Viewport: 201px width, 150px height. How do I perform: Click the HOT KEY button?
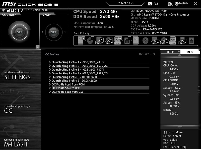coord(144,54)
